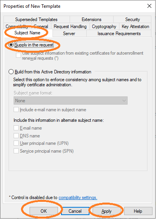Apply the template changes
This screenshot has height=219, width=156.
pos(107,211)
